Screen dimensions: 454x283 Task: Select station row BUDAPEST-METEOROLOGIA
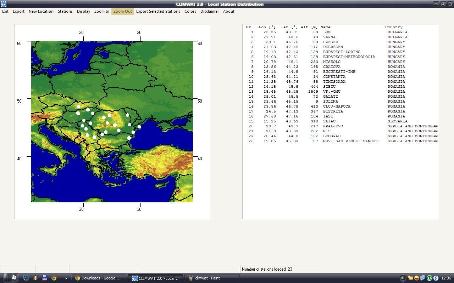[340, 57]
